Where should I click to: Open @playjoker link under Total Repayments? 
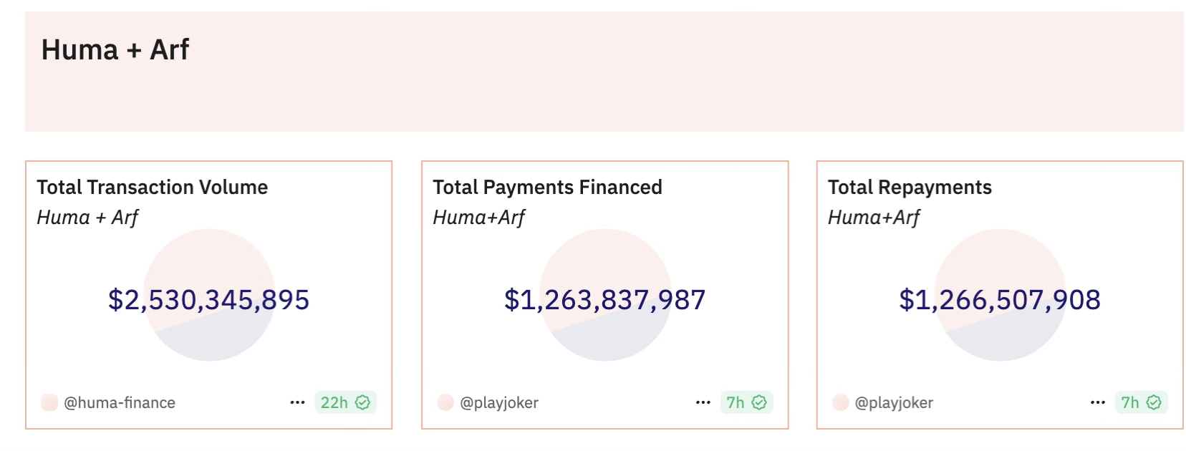coord(894,403)
